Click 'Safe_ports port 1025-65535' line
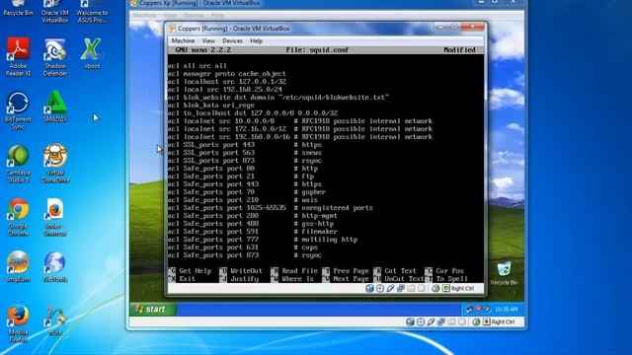This screenshot has height=355, width=632. click(x=270, y=208)
